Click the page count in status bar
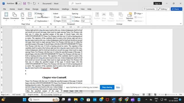 [x=5, y=95]
